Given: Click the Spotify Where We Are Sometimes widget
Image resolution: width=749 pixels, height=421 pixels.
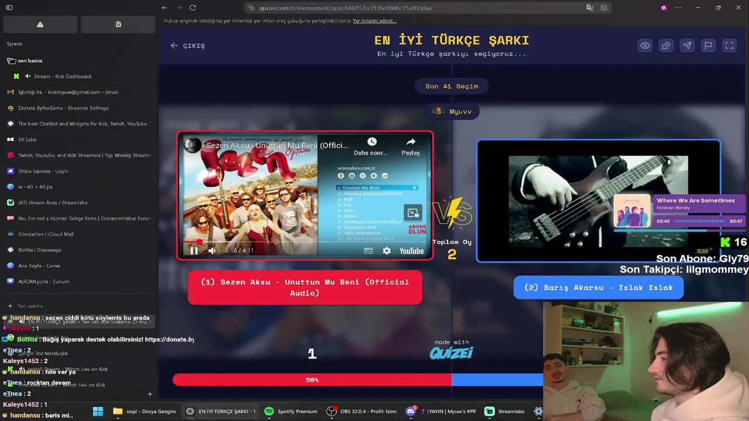Looking at the screenshot, I should click(679, 211).
